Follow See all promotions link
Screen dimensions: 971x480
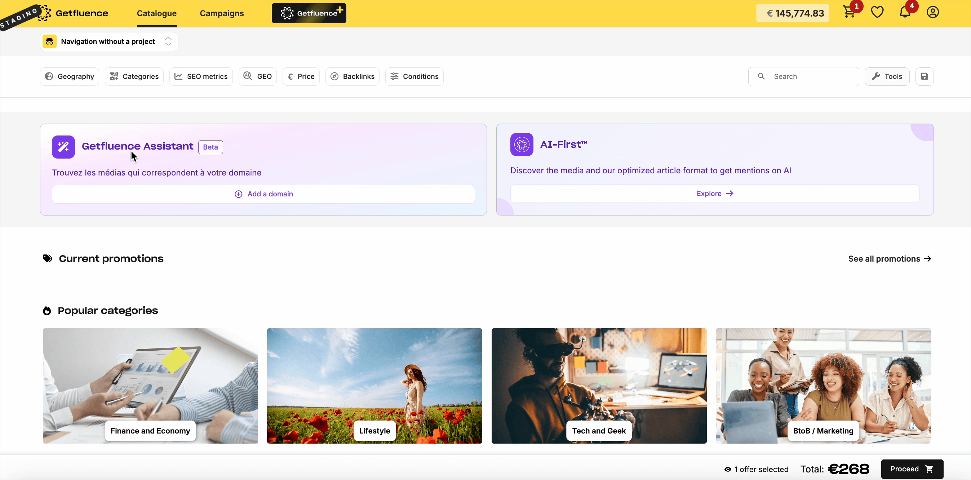pyautogui.click(x=889, y=259)
